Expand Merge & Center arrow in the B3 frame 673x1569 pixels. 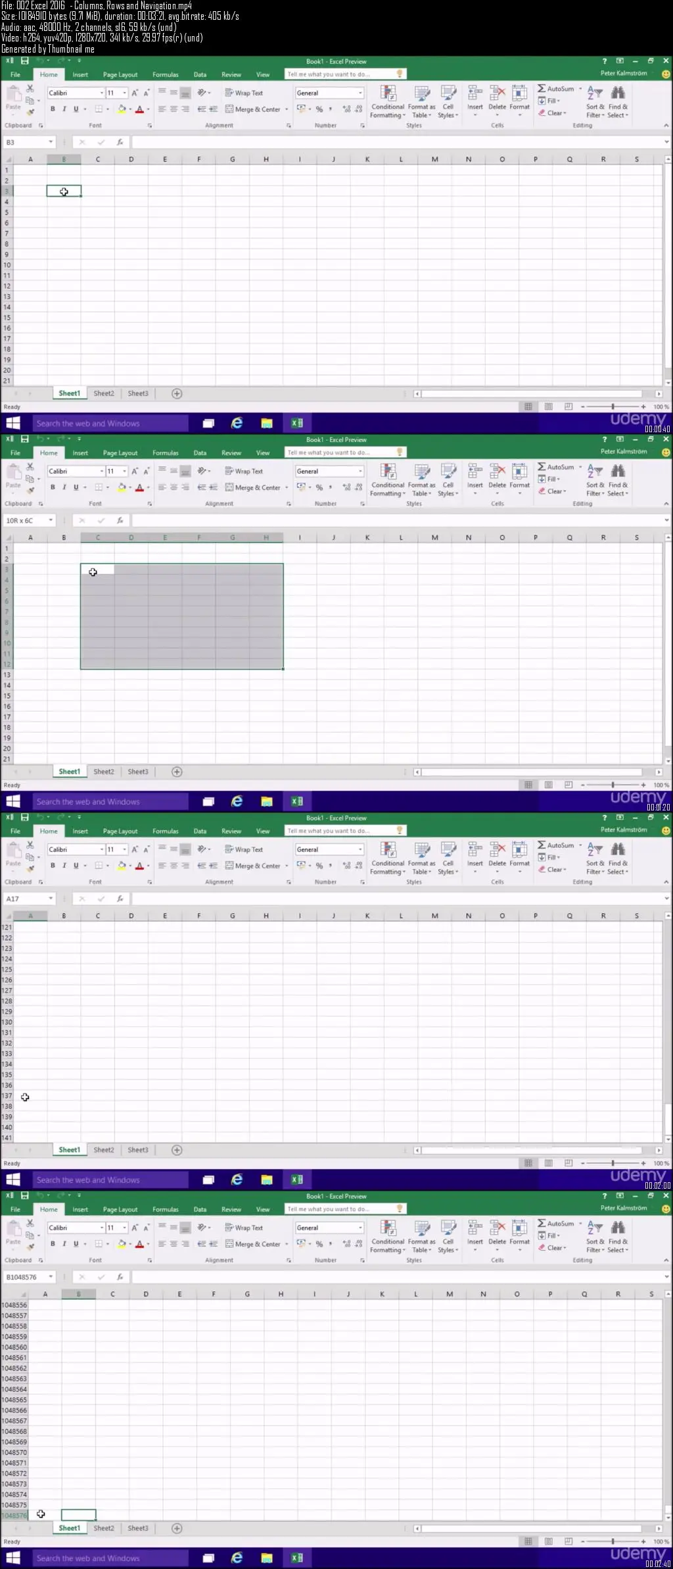click(287, 110)
